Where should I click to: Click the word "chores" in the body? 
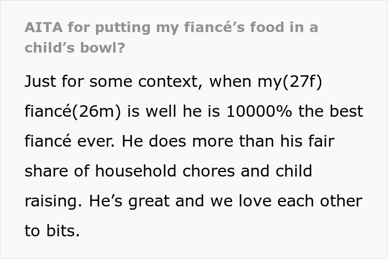[x=208, y=171]
